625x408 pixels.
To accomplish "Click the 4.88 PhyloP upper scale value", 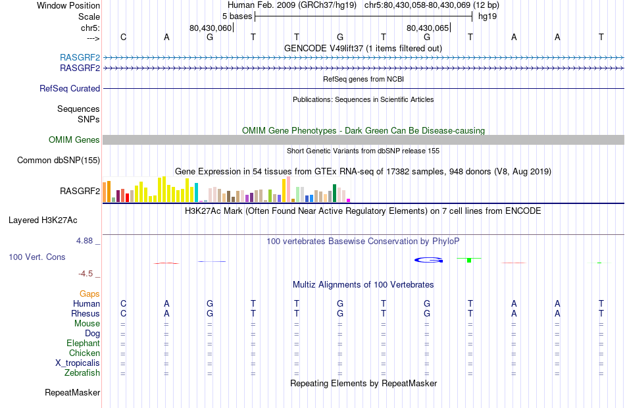I will tap(84, 241).
